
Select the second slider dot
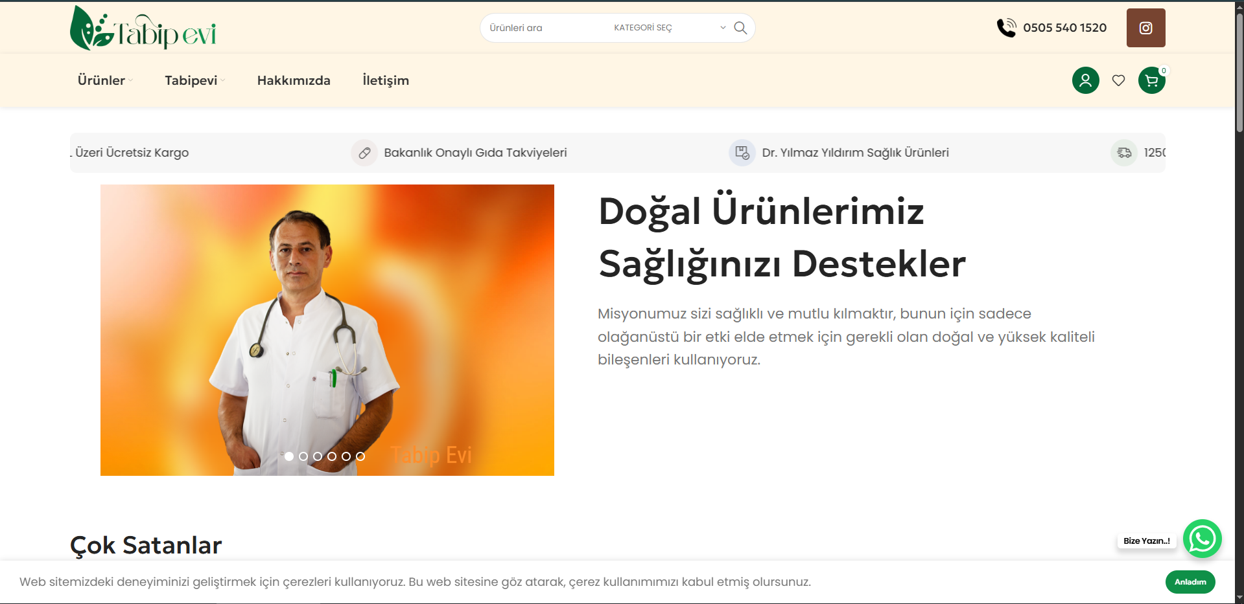click(x=303, y=456)
